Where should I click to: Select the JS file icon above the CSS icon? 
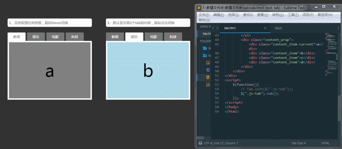point(208,63)
